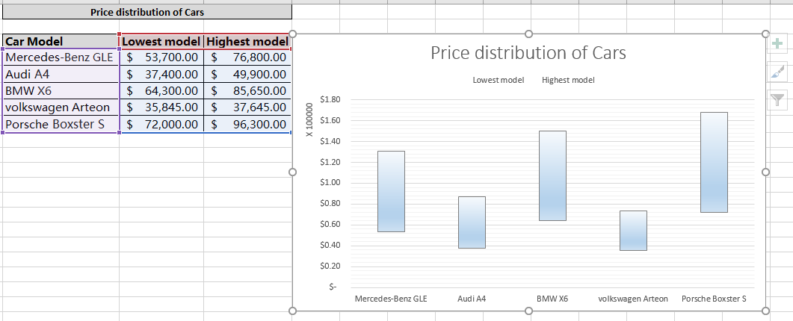Grab the chart's top-center sizing handle
Image resolution: width=793 pixels, height=321 pixels.
click(x=528, y=34)
